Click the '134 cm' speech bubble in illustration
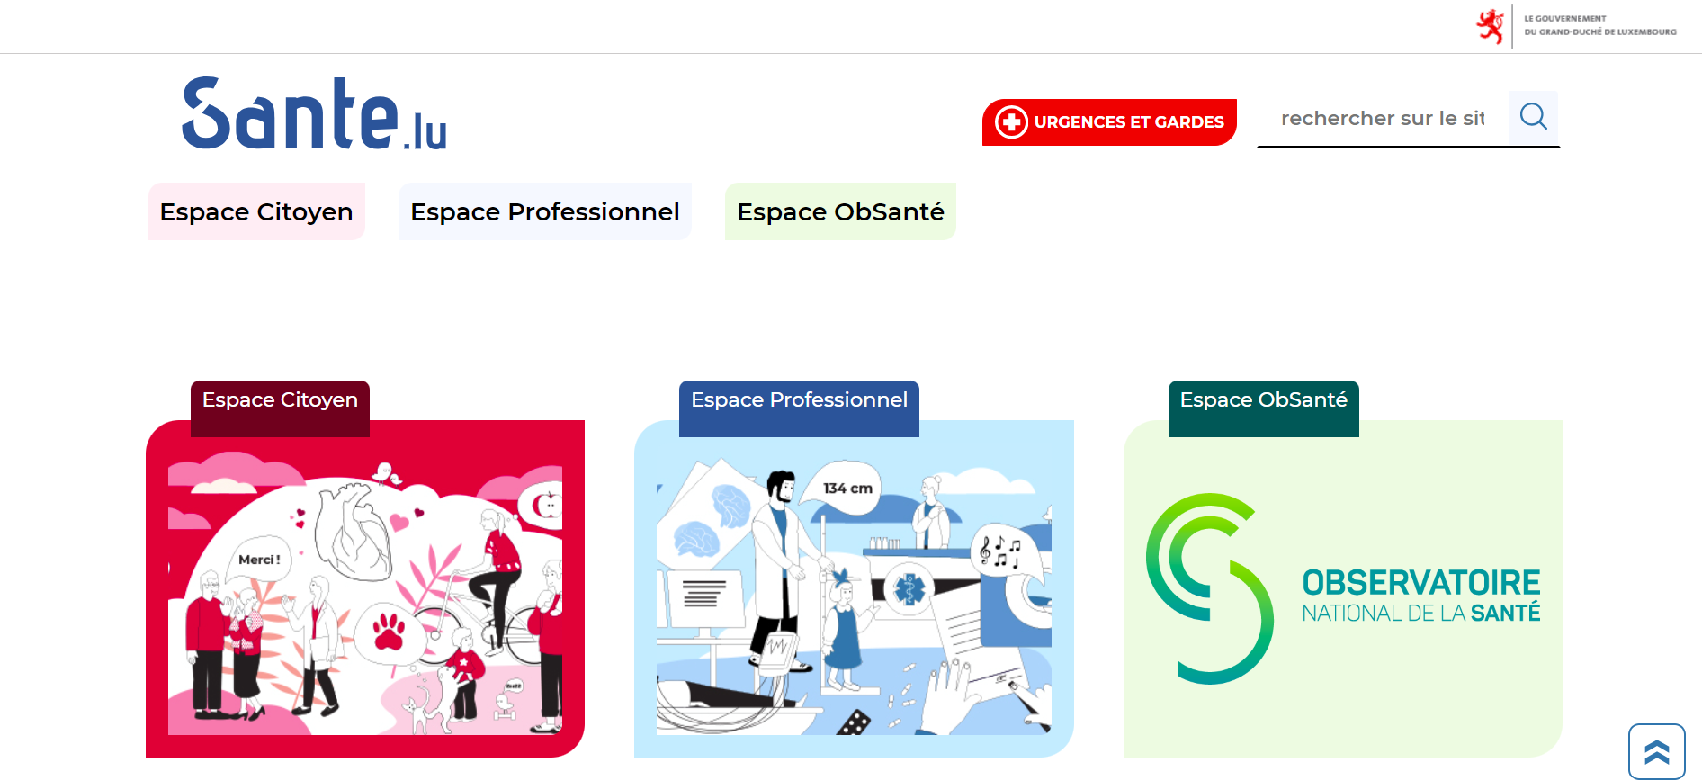This screenshot has width=1702, height=780. 847,489
